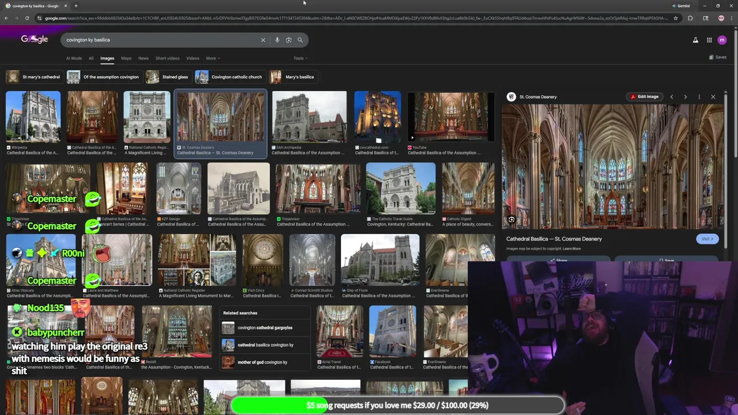Switch to the Short videos tab
This screenshot has height=415, width=738.
(x=168, y=58)
